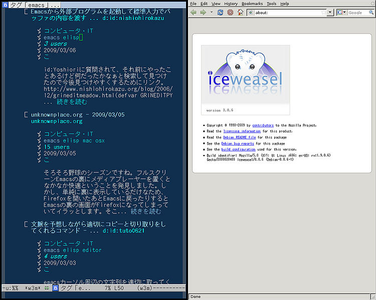Open the Google search engine selector dropdown
Viewport: 376px width, 300px height.
(342, 12)
